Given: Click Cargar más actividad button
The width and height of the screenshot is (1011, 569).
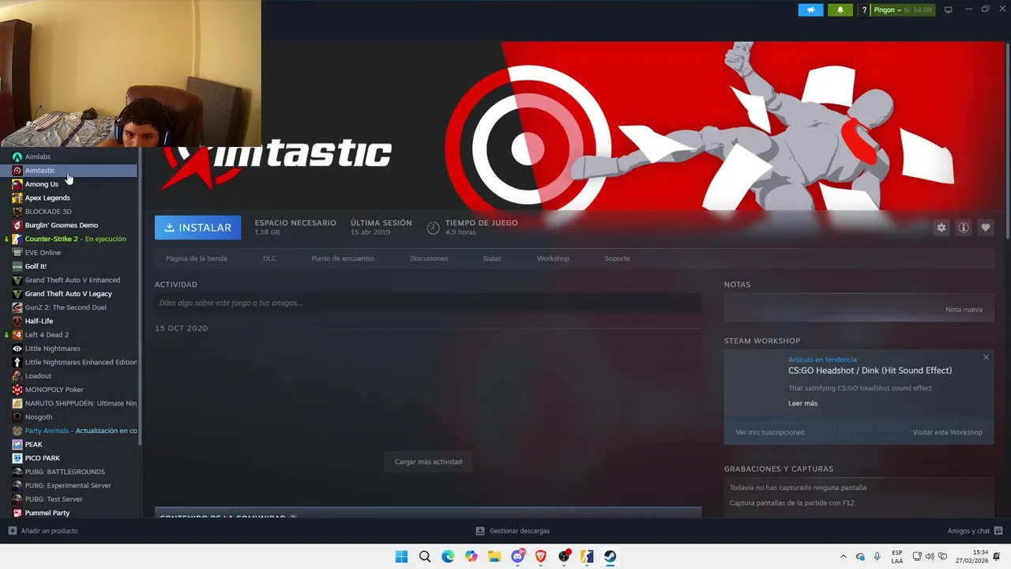Looking at the screenshot, I should click(428, 462).
